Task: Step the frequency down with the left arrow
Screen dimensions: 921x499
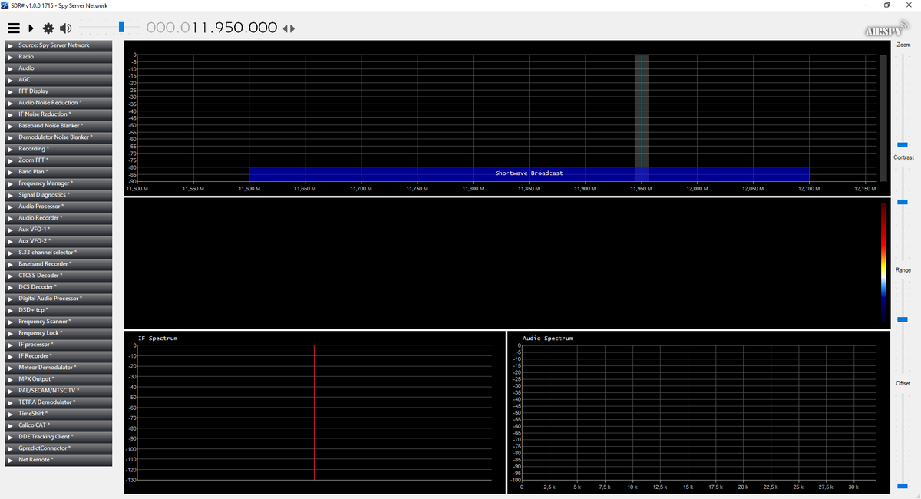Action: (283, 27)
